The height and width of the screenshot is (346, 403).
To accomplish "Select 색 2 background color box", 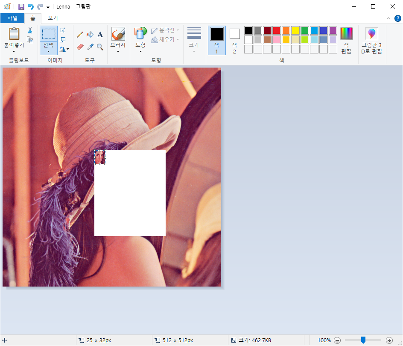I will [234, 40].
